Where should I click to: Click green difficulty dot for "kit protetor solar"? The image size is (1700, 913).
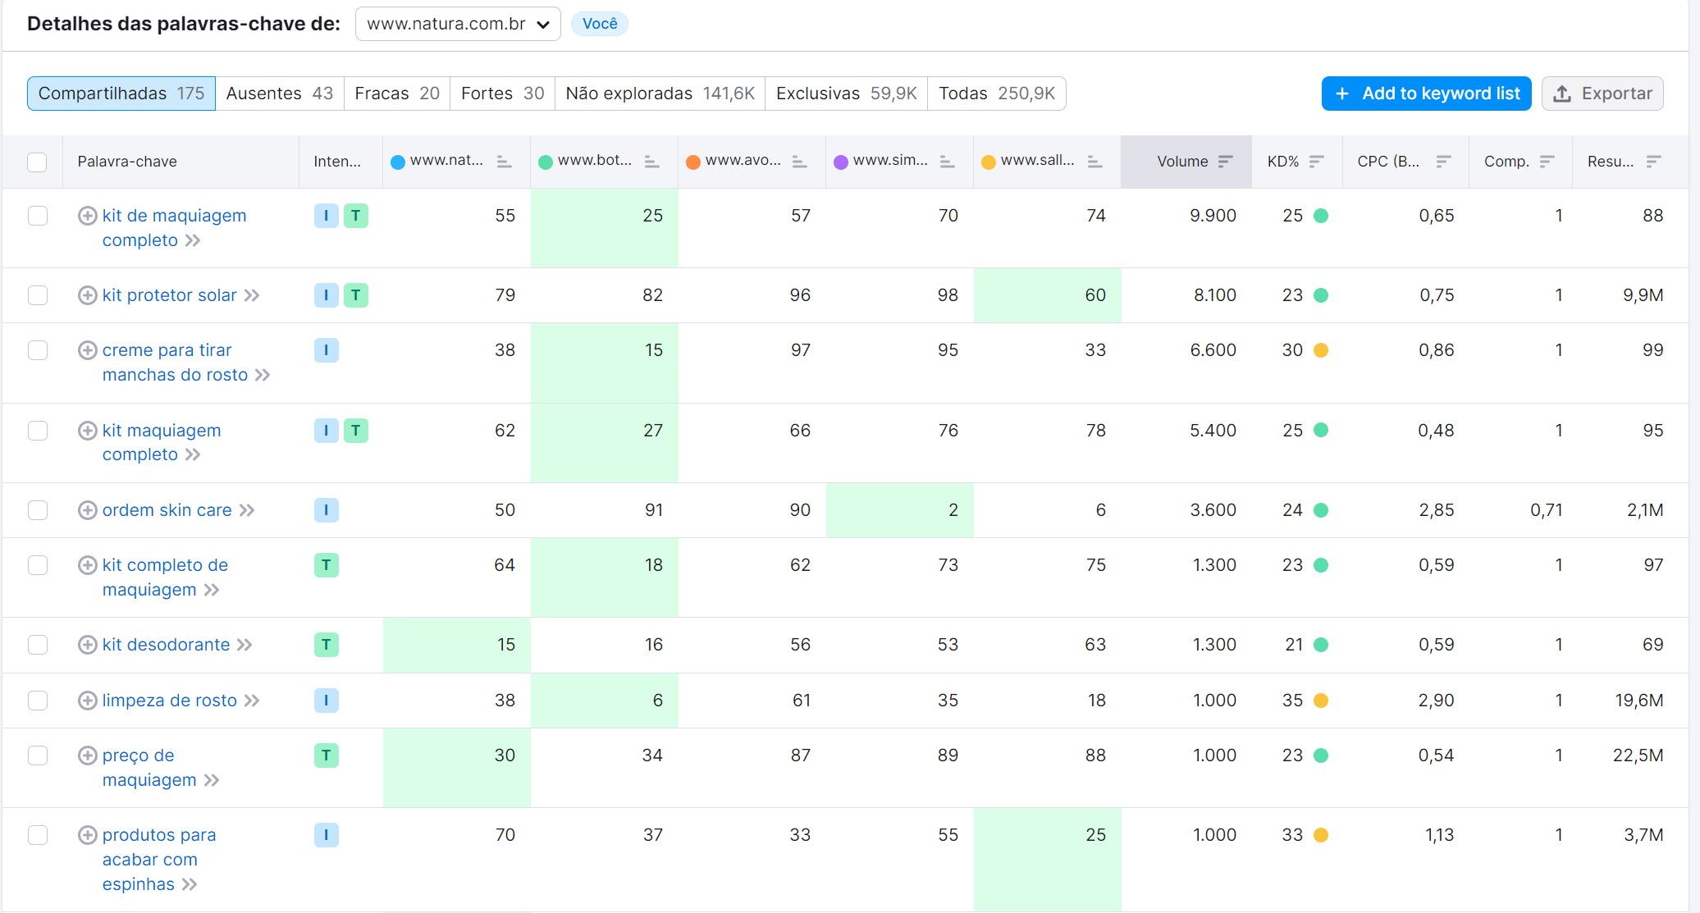click(1321, 295)
